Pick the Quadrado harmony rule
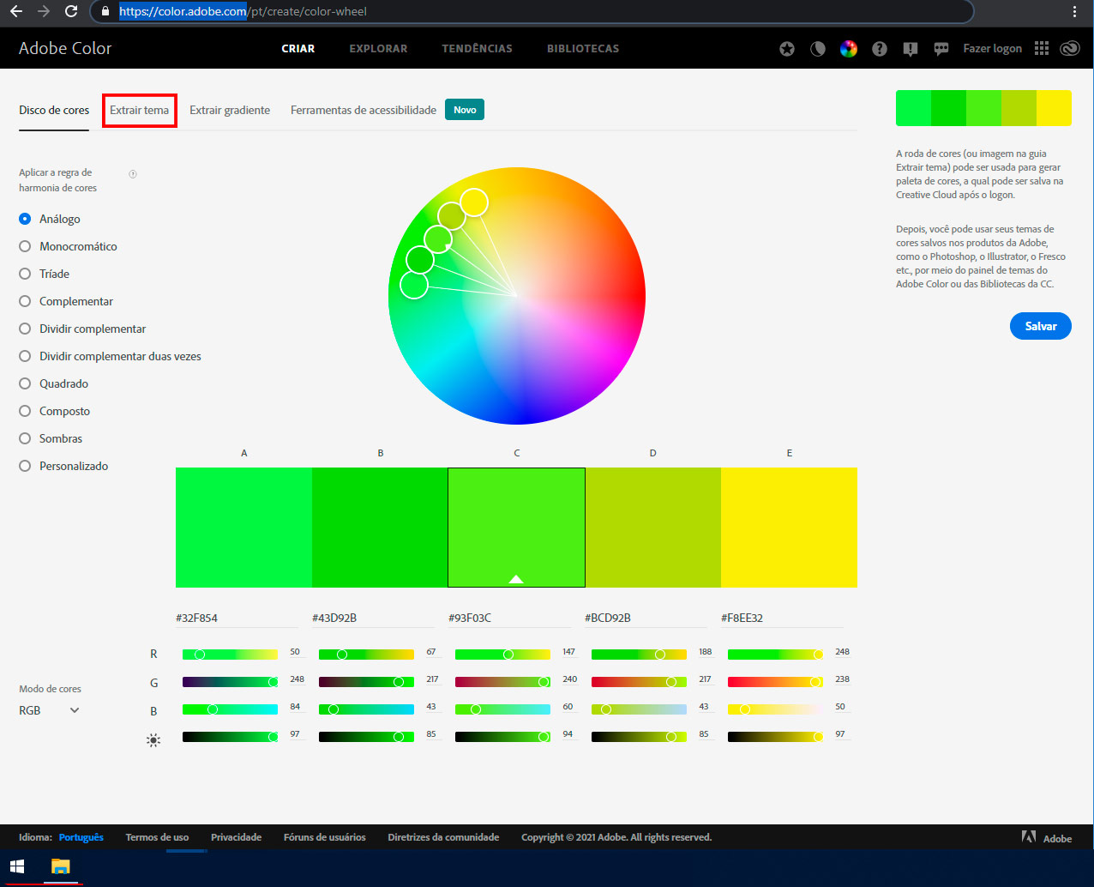The image size is (1094, 887). [54, 383]
